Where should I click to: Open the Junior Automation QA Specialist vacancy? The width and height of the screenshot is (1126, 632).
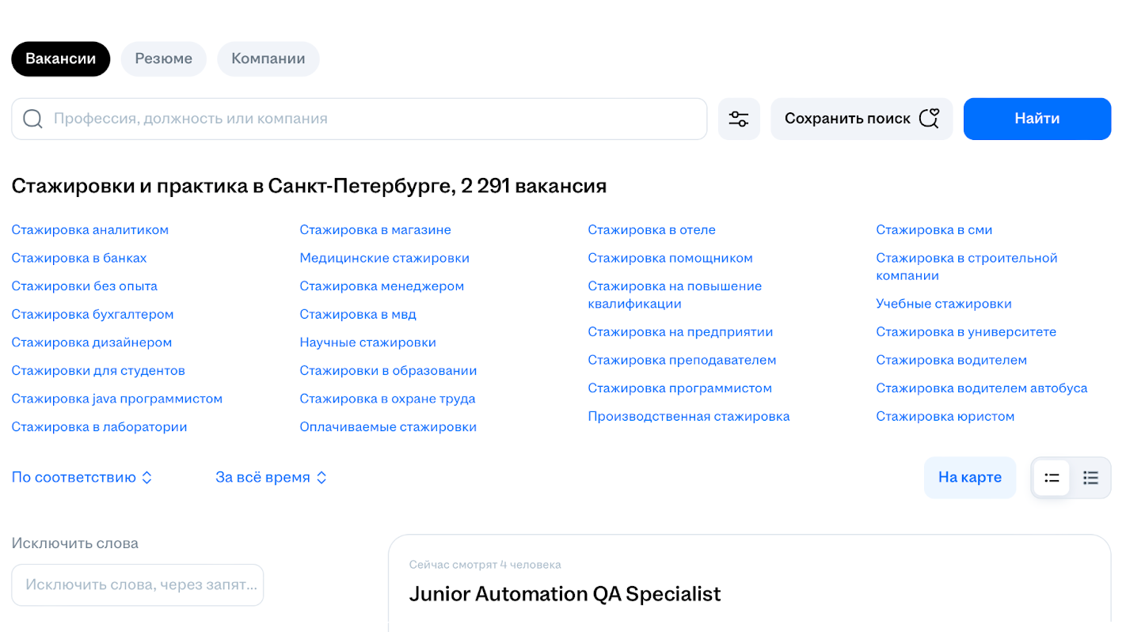pyautogui.click(x=565, y=594)
